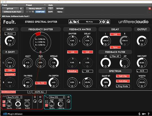Open the Sine LFO type dropdown
The height and width of the screenshot is (116, 152).
(57, 97)
